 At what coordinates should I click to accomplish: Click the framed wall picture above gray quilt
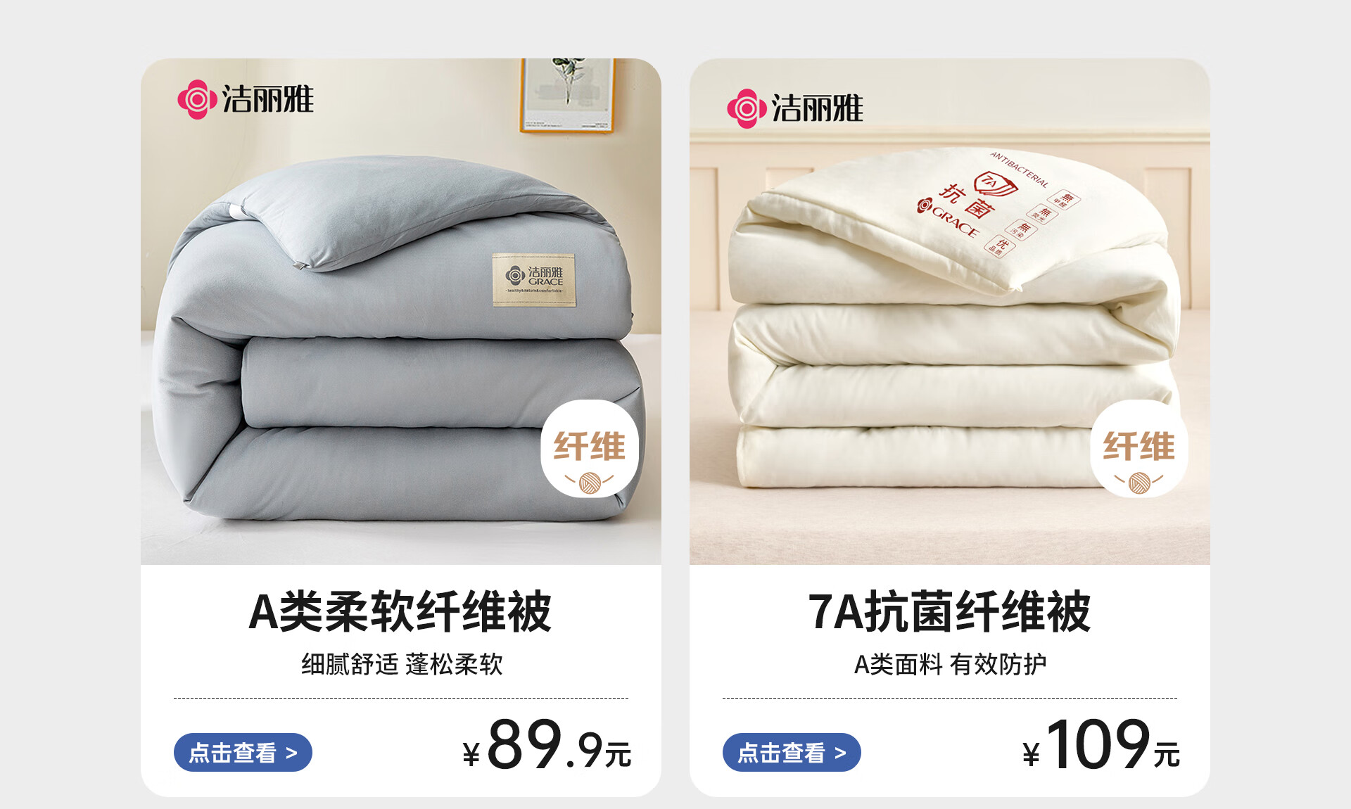coord(567,95)
